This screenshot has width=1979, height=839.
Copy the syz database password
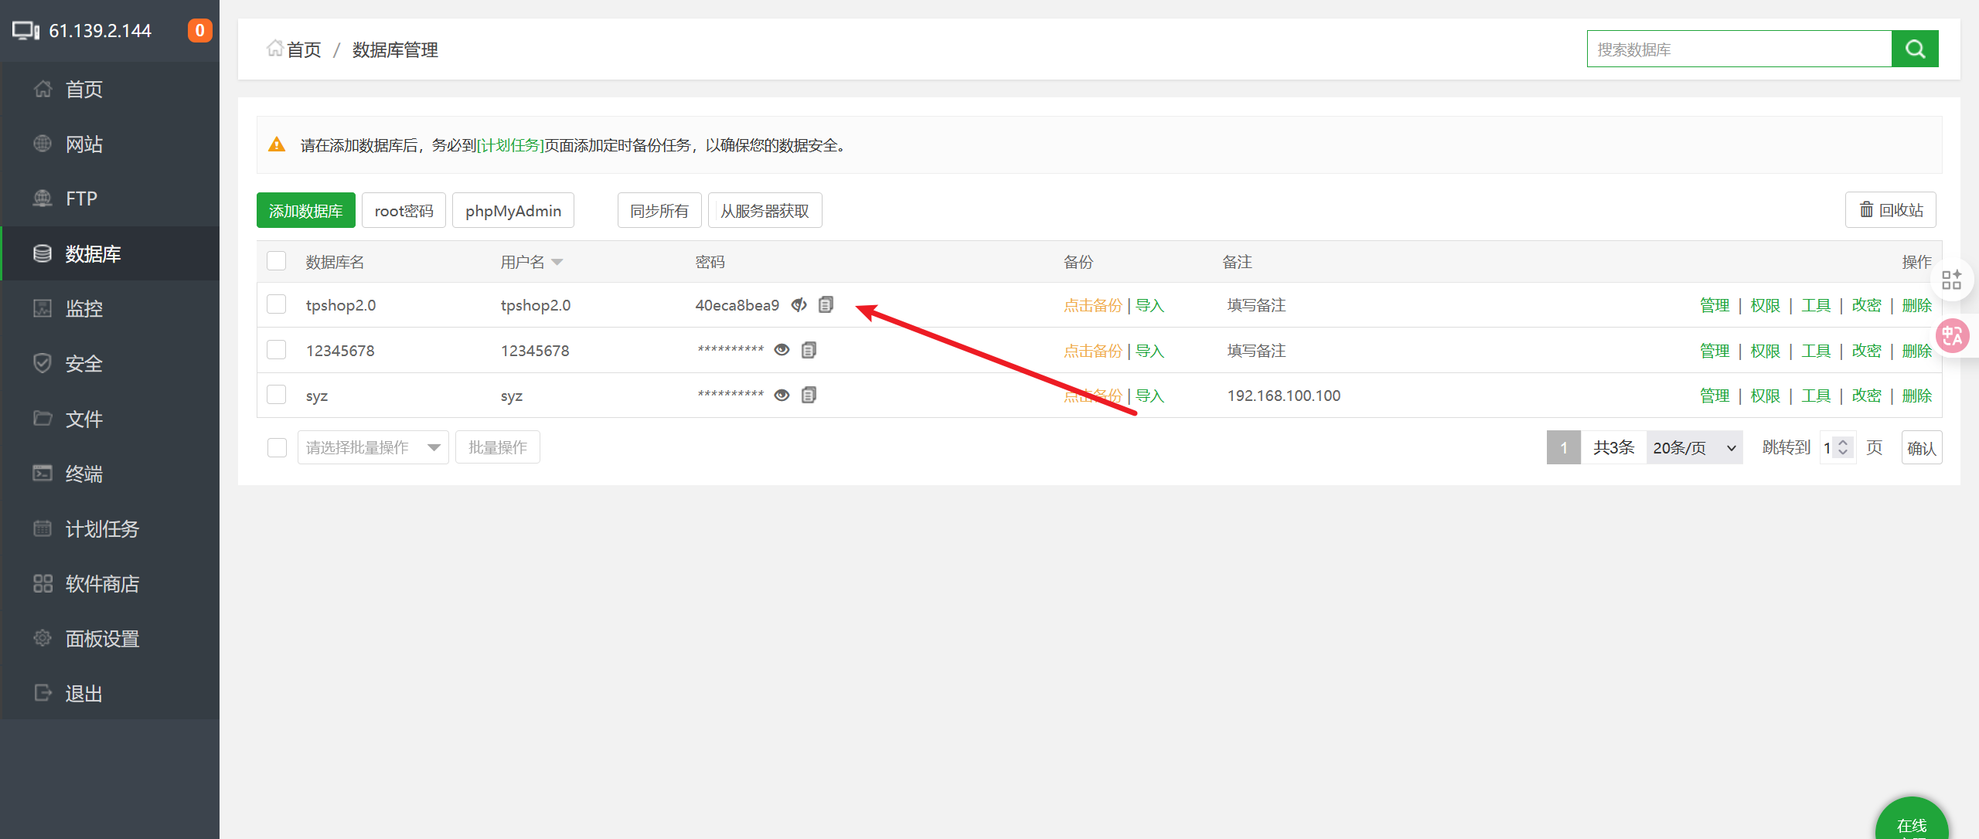point(809,396)
